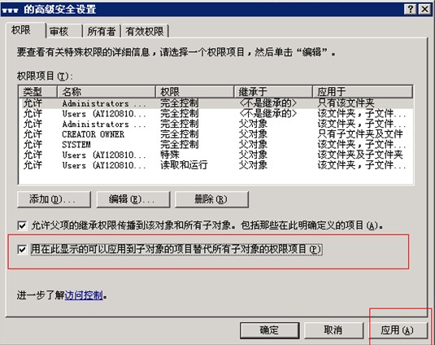Sort by the 继承于 column header

[x=273, y=92]
